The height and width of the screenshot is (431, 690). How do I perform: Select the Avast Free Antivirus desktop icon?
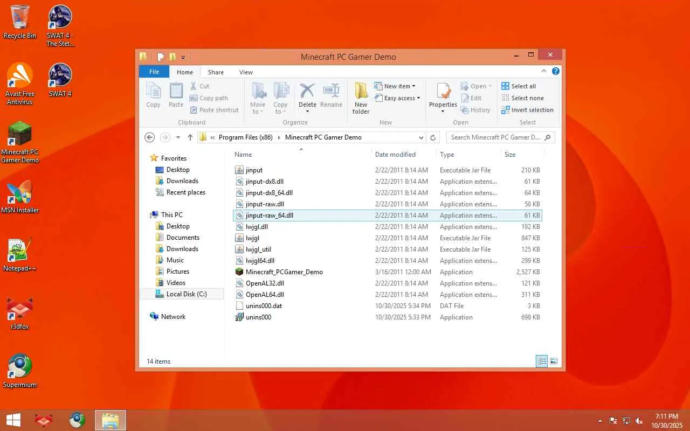pyautogui.click(x=20, y=84)
